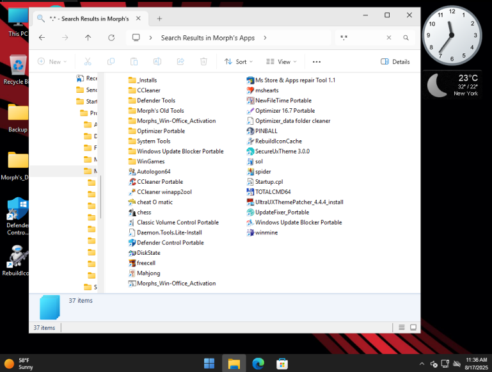Open the Windows Start menu
Screen dimensions: 492x372
(x=209, y=364)
